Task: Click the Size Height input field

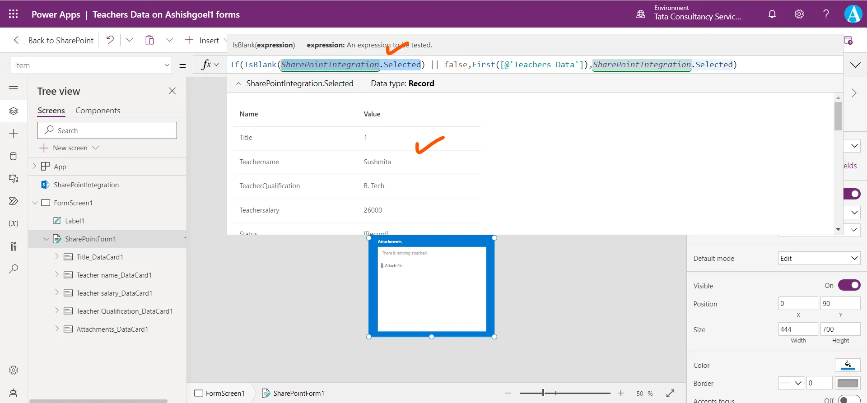Action: (840, 329)
